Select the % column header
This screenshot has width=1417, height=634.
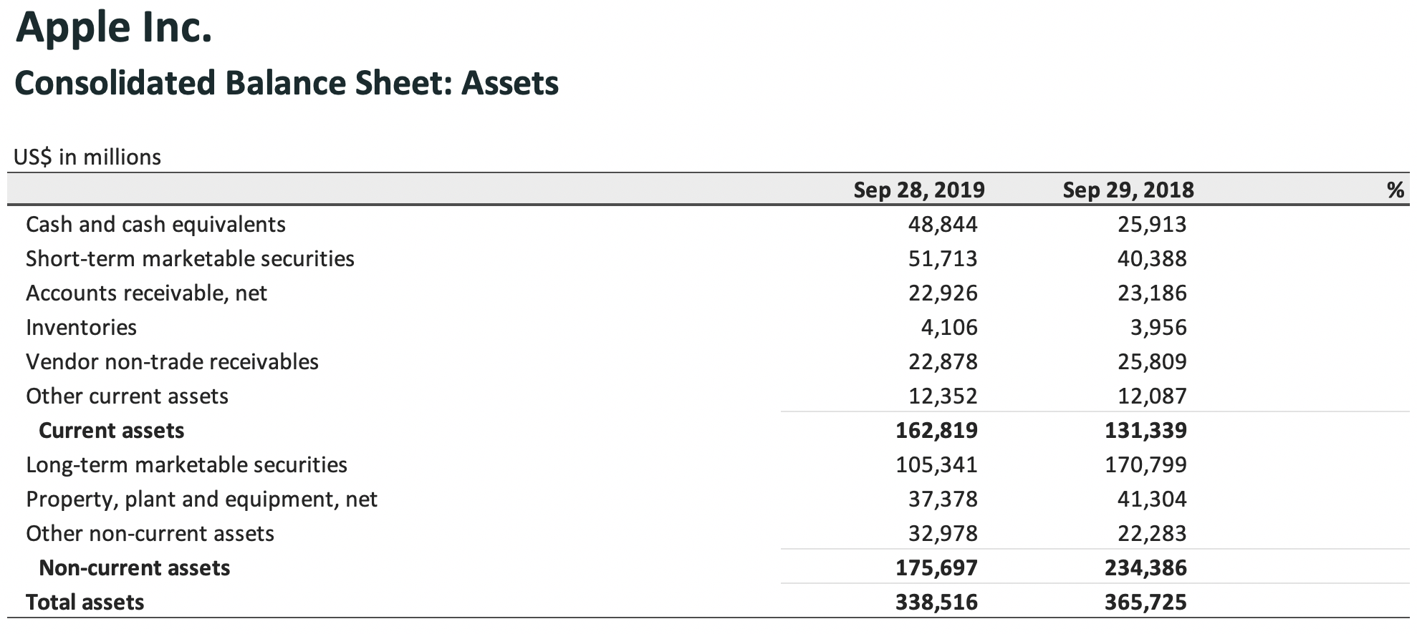pyautogui.click(x=1395, y=190)
